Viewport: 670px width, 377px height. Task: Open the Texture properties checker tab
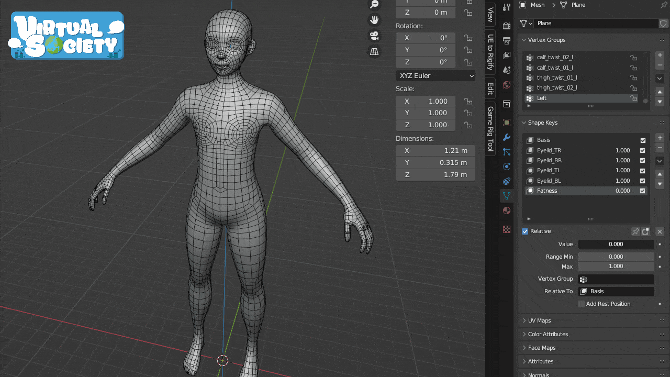[506, 229]
